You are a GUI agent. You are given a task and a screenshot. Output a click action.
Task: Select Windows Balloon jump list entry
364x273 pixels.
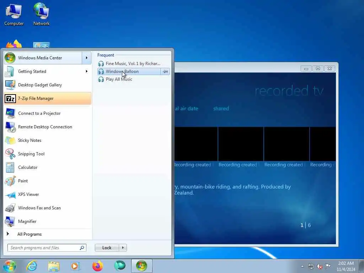tap(129, 71)
